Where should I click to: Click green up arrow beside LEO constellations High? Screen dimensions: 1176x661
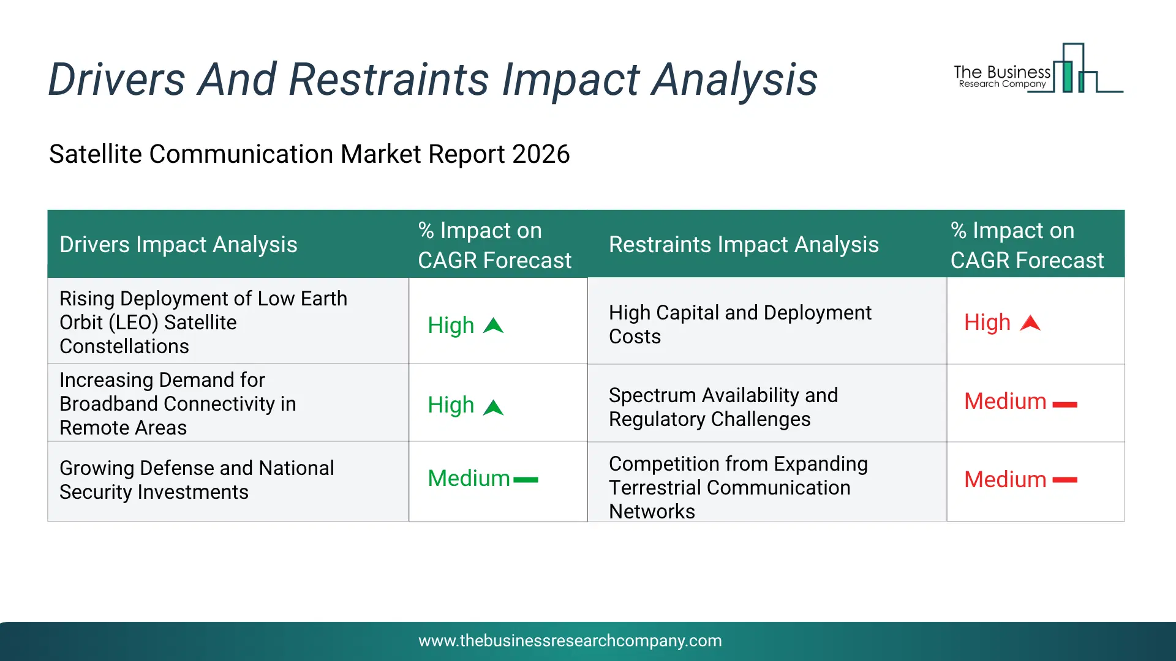click(493, 326)
